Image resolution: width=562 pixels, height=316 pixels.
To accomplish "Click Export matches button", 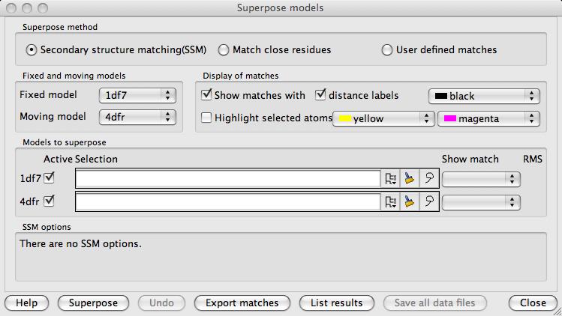I will 242,303.
